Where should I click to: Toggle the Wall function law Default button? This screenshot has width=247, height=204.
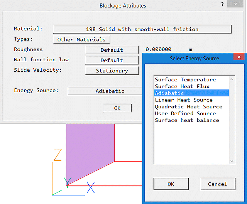[x=112, y=60]
